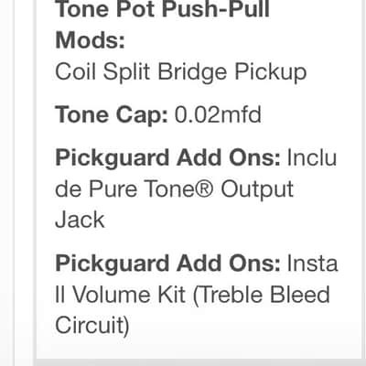The width and height of the screenshot is (366, 366).
Task: Select the word Circuit) at the bottom
Action: coord(92,325)
